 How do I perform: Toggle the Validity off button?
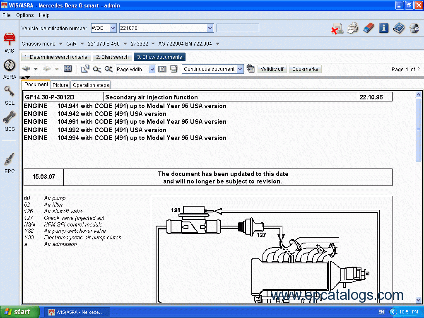click(272, 69)
